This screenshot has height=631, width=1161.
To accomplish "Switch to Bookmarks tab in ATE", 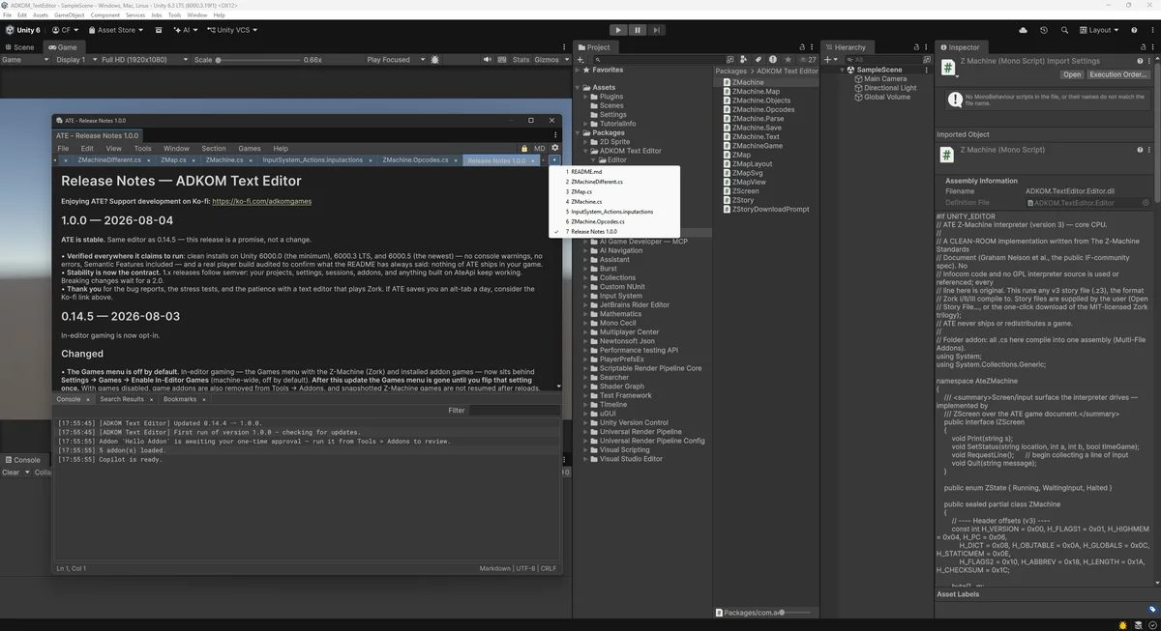I will [x=180, y=399].
